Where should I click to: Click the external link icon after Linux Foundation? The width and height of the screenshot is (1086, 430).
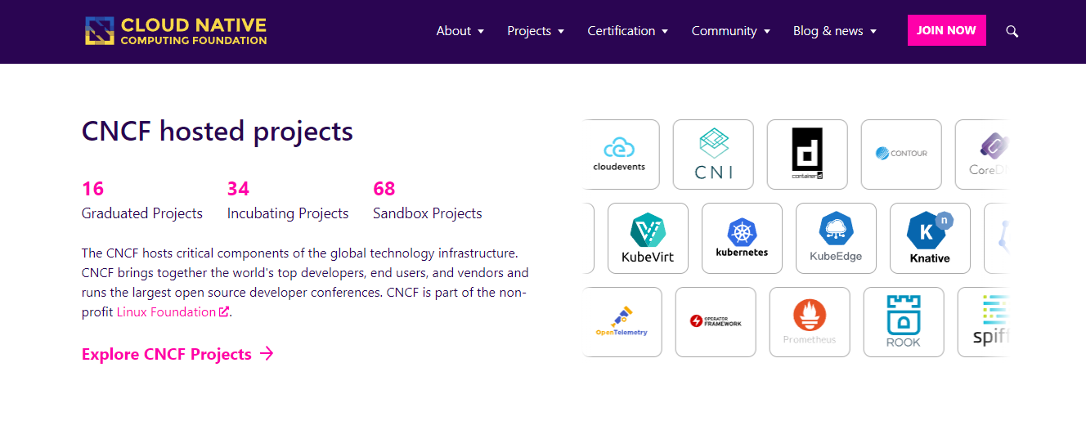223,311
